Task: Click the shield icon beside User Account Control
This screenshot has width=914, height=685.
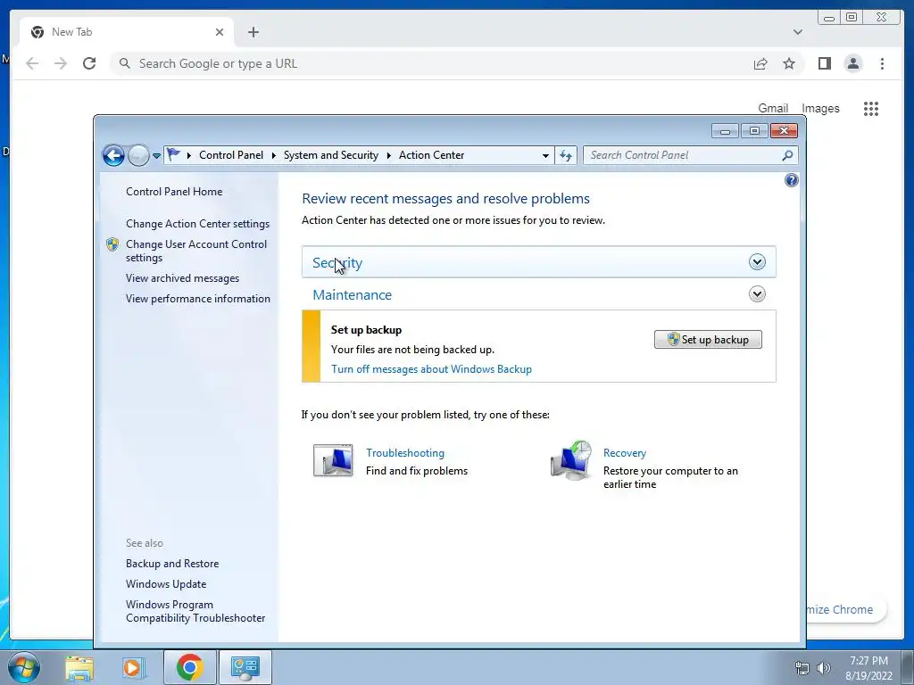Action: pyautogui.click(x=112, y=244)
